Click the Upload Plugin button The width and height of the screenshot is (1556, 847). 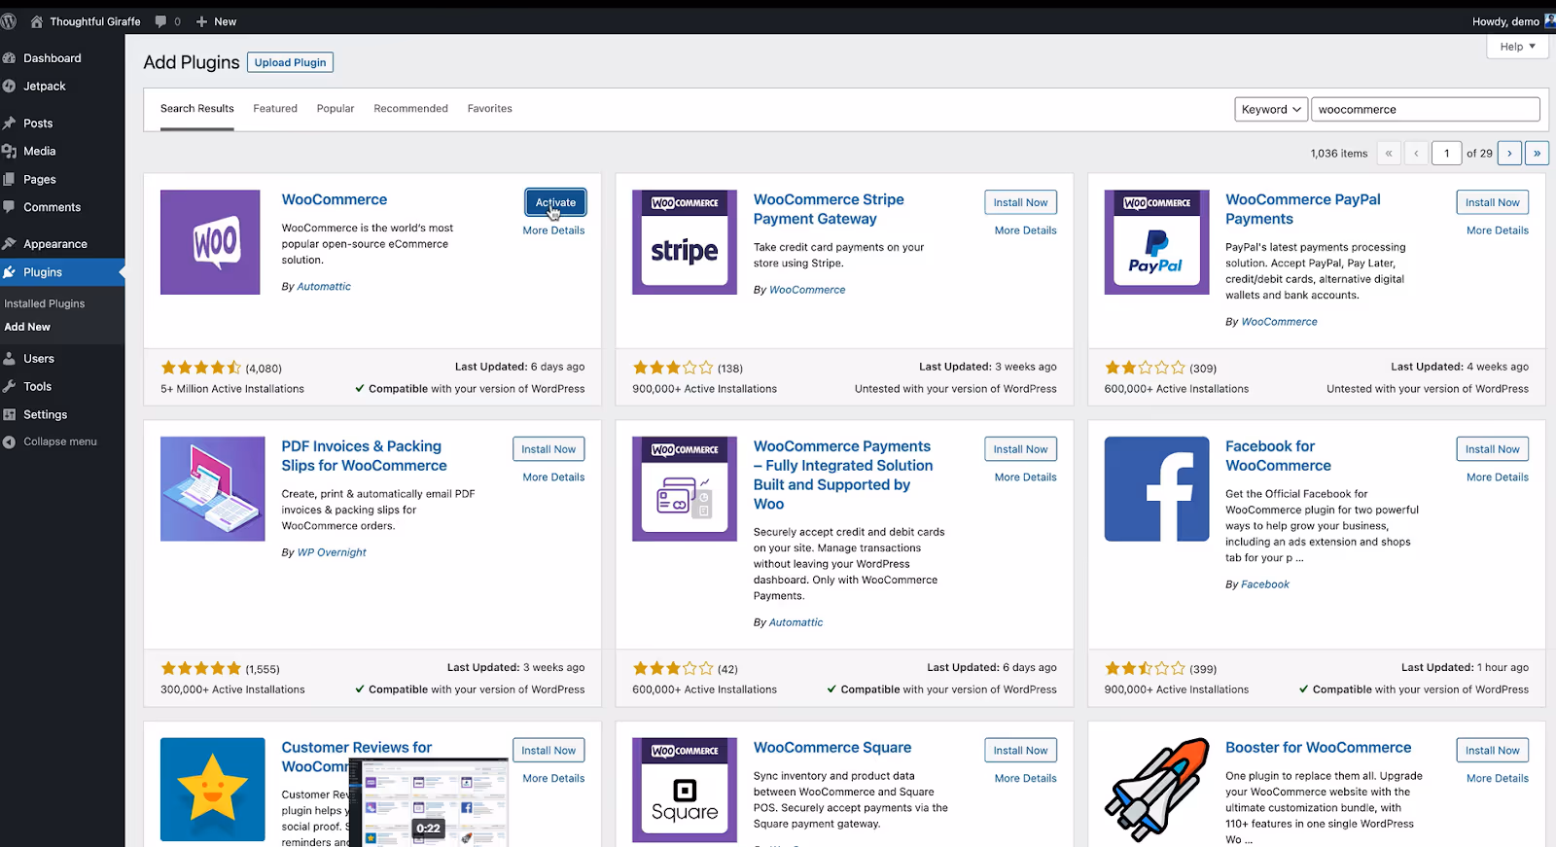tap(290, 62)
